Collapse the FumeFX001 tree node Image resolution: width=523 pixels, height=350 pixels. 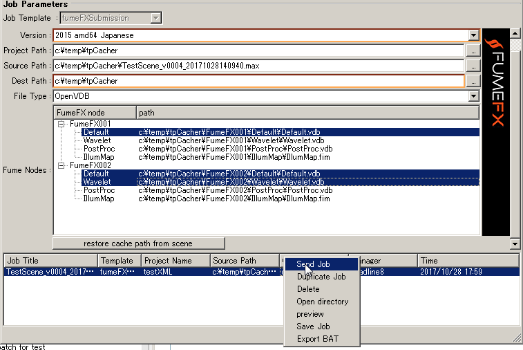(x=61, y=125)
